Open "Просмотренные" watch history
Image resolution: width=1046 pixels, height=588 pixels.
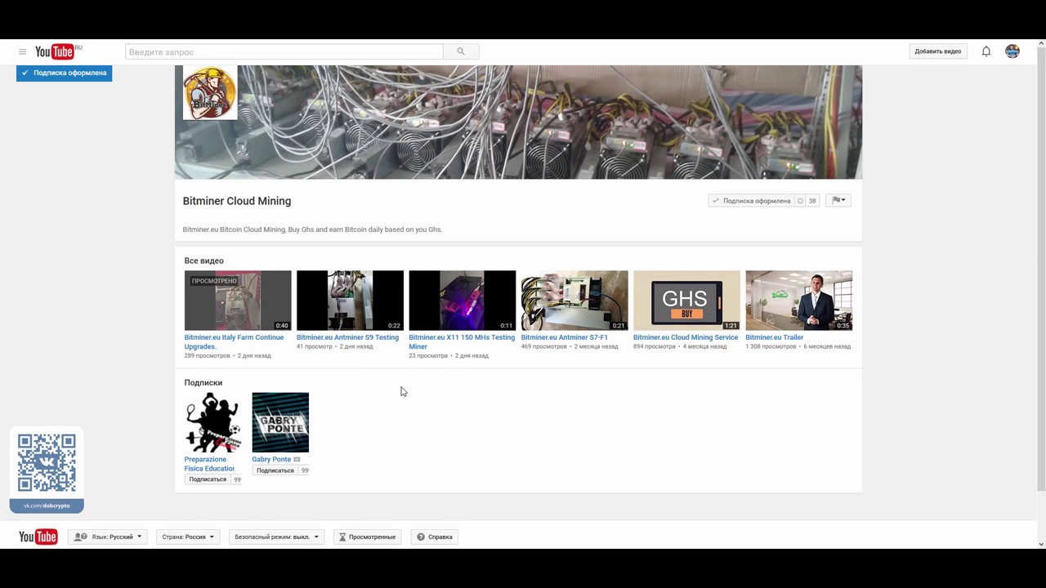point(367,537)
